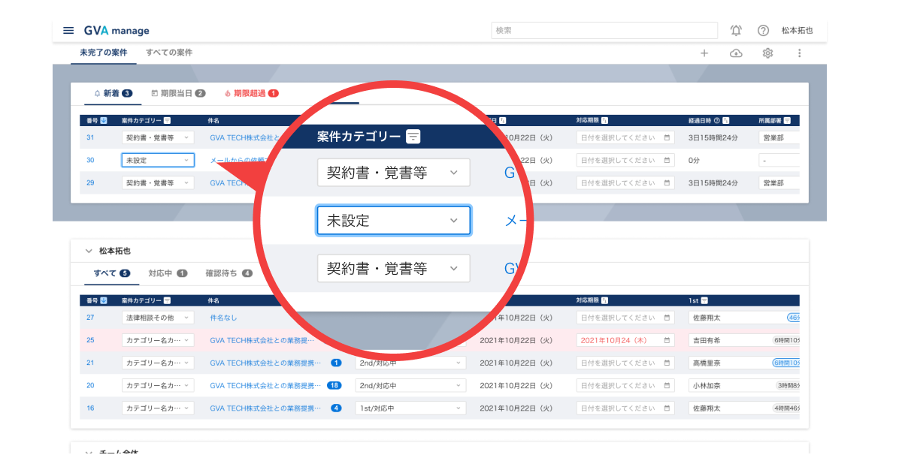Switch to the すべての案件 tab
This screenshot has height=473, width=902.
coord(168,53)
